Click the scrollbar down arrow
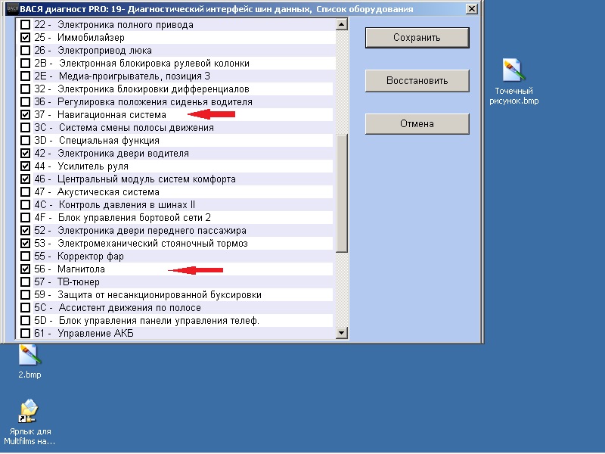Screen dimensions: 605x454 (x=341, y=332)
